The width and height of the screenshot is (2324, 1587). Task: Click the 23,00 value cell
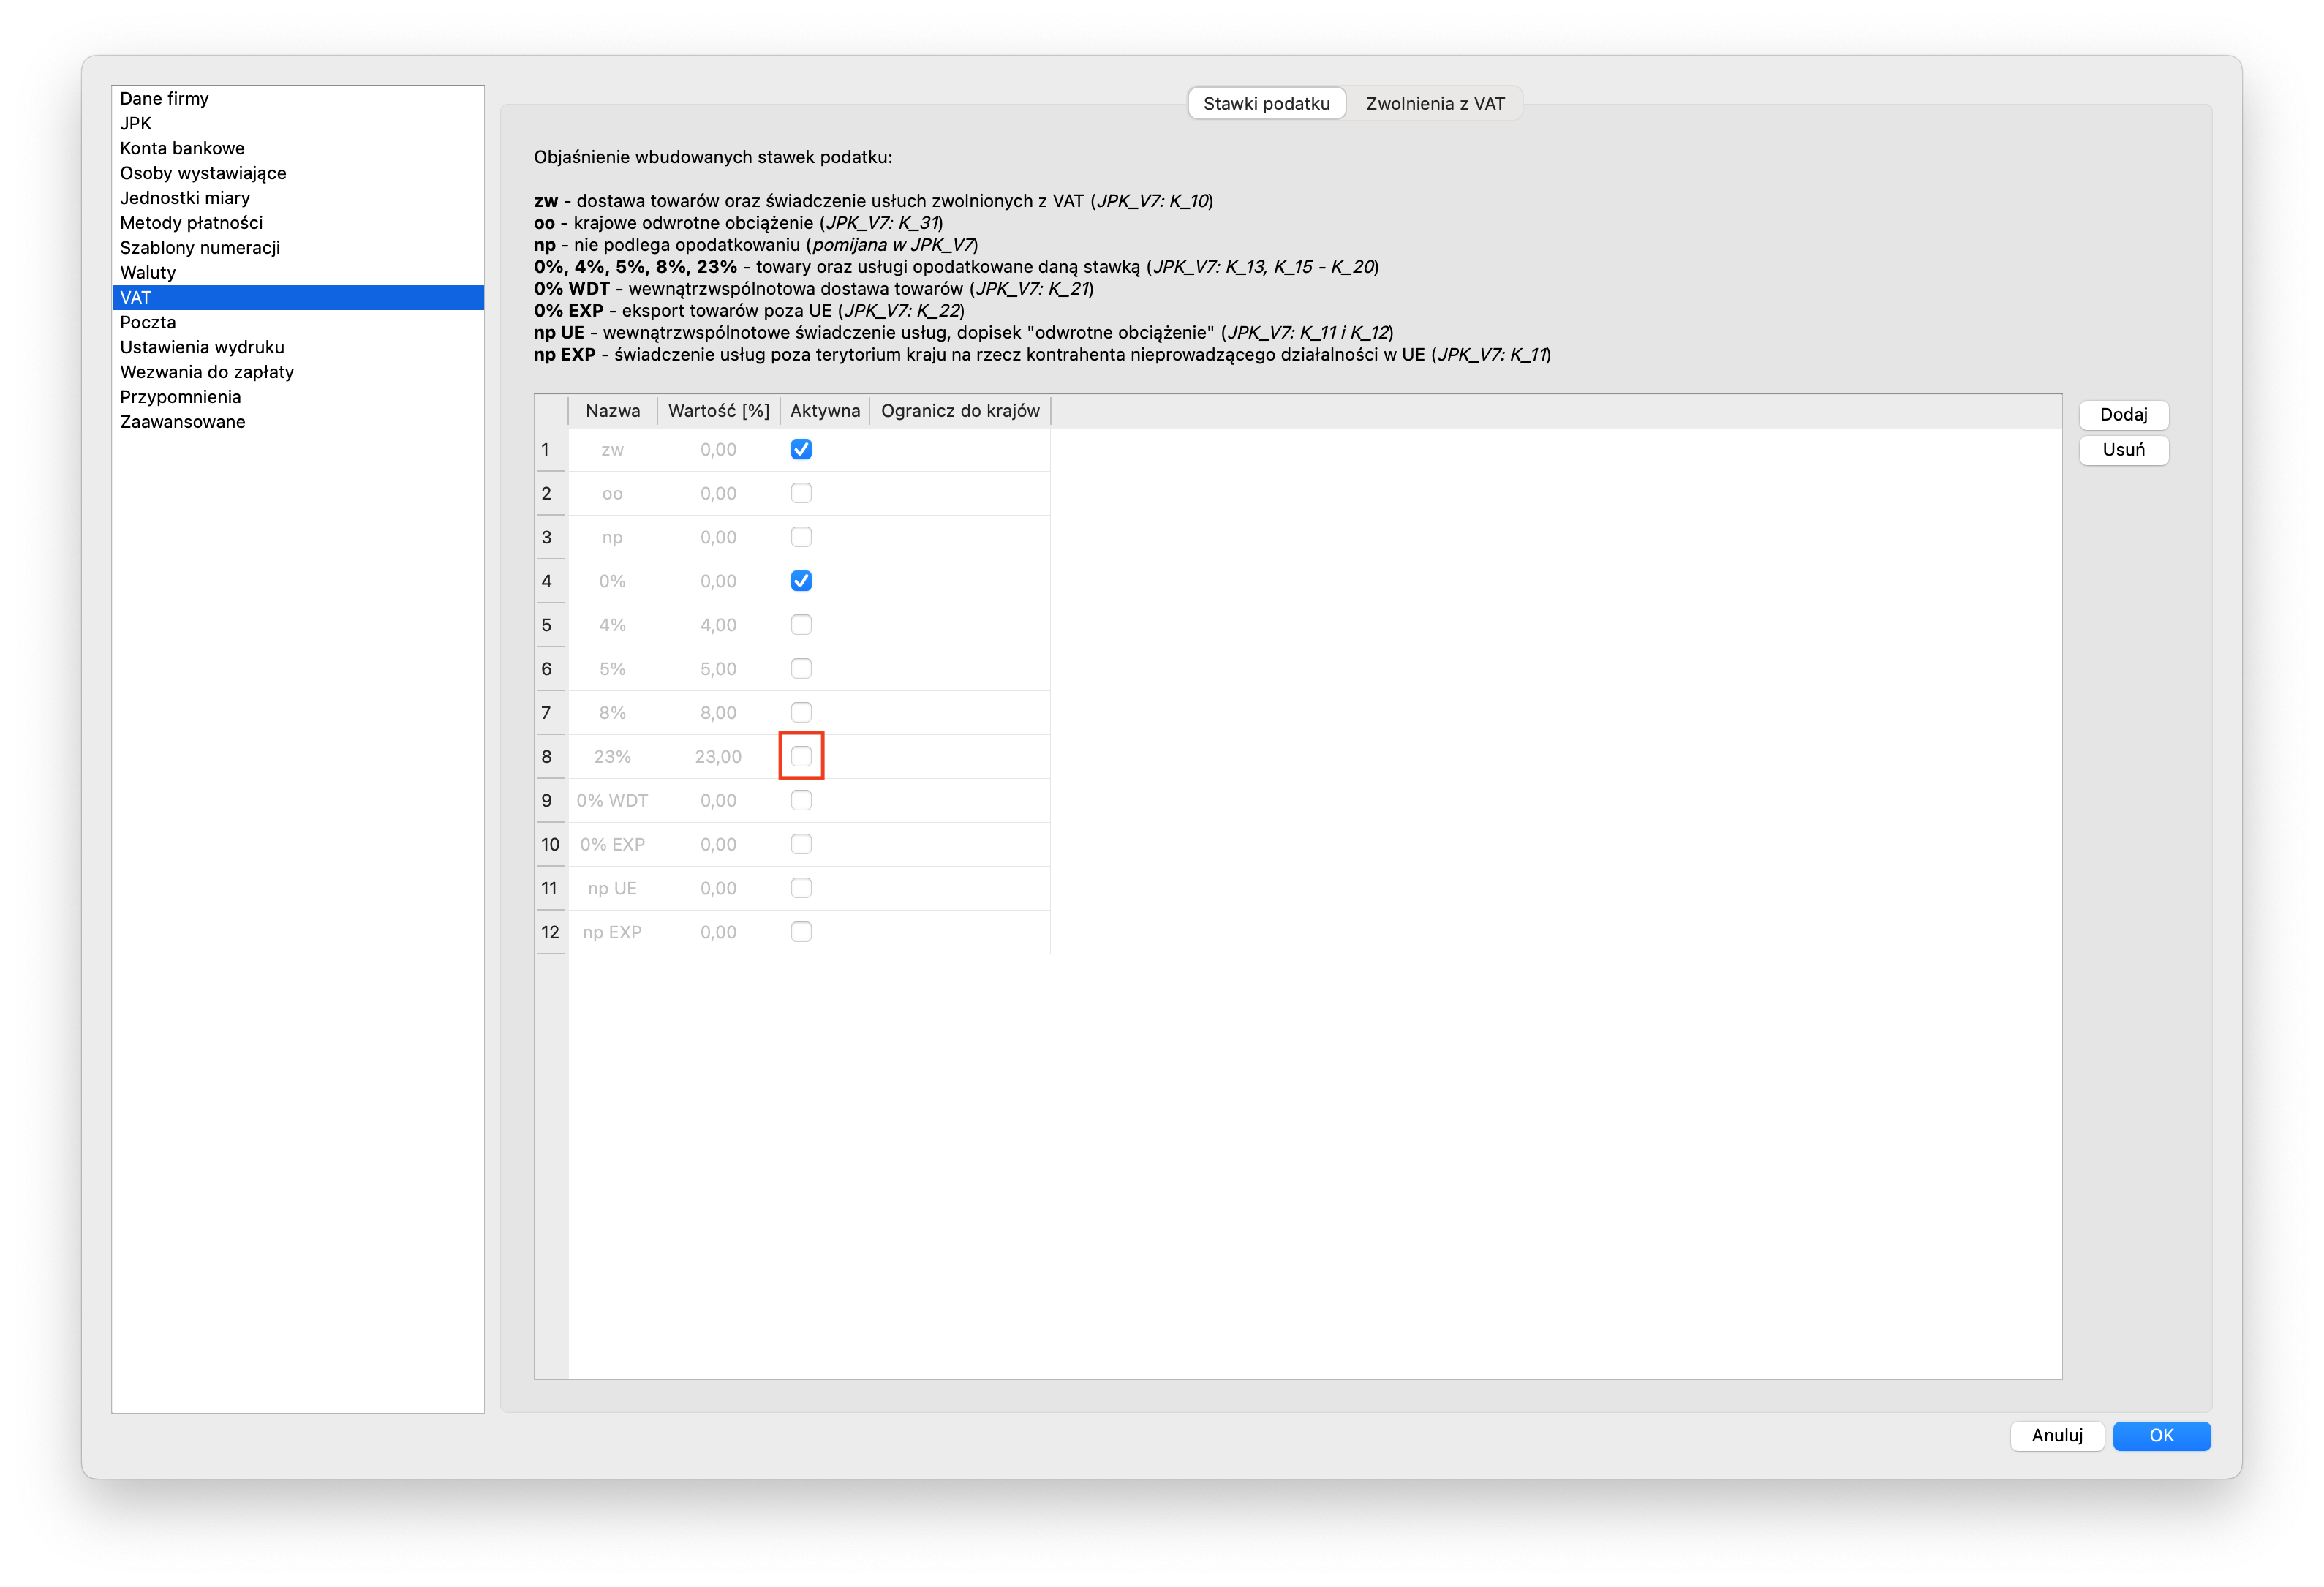coord(718,757)
